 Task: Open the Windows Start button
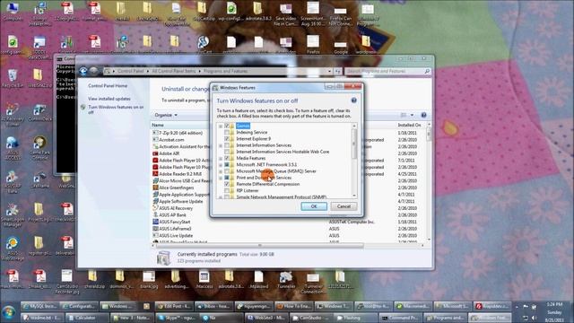(x=9, y=312)
